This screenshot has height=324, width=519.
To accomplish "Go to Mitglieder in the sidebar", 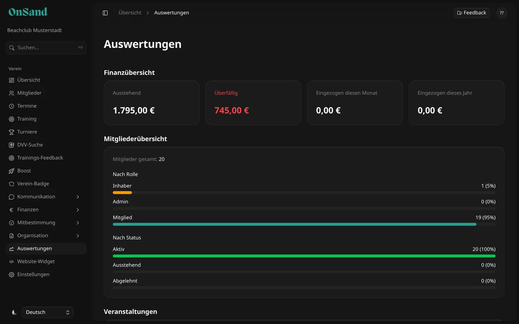I will pyautogui.click(x=46, y=93).
